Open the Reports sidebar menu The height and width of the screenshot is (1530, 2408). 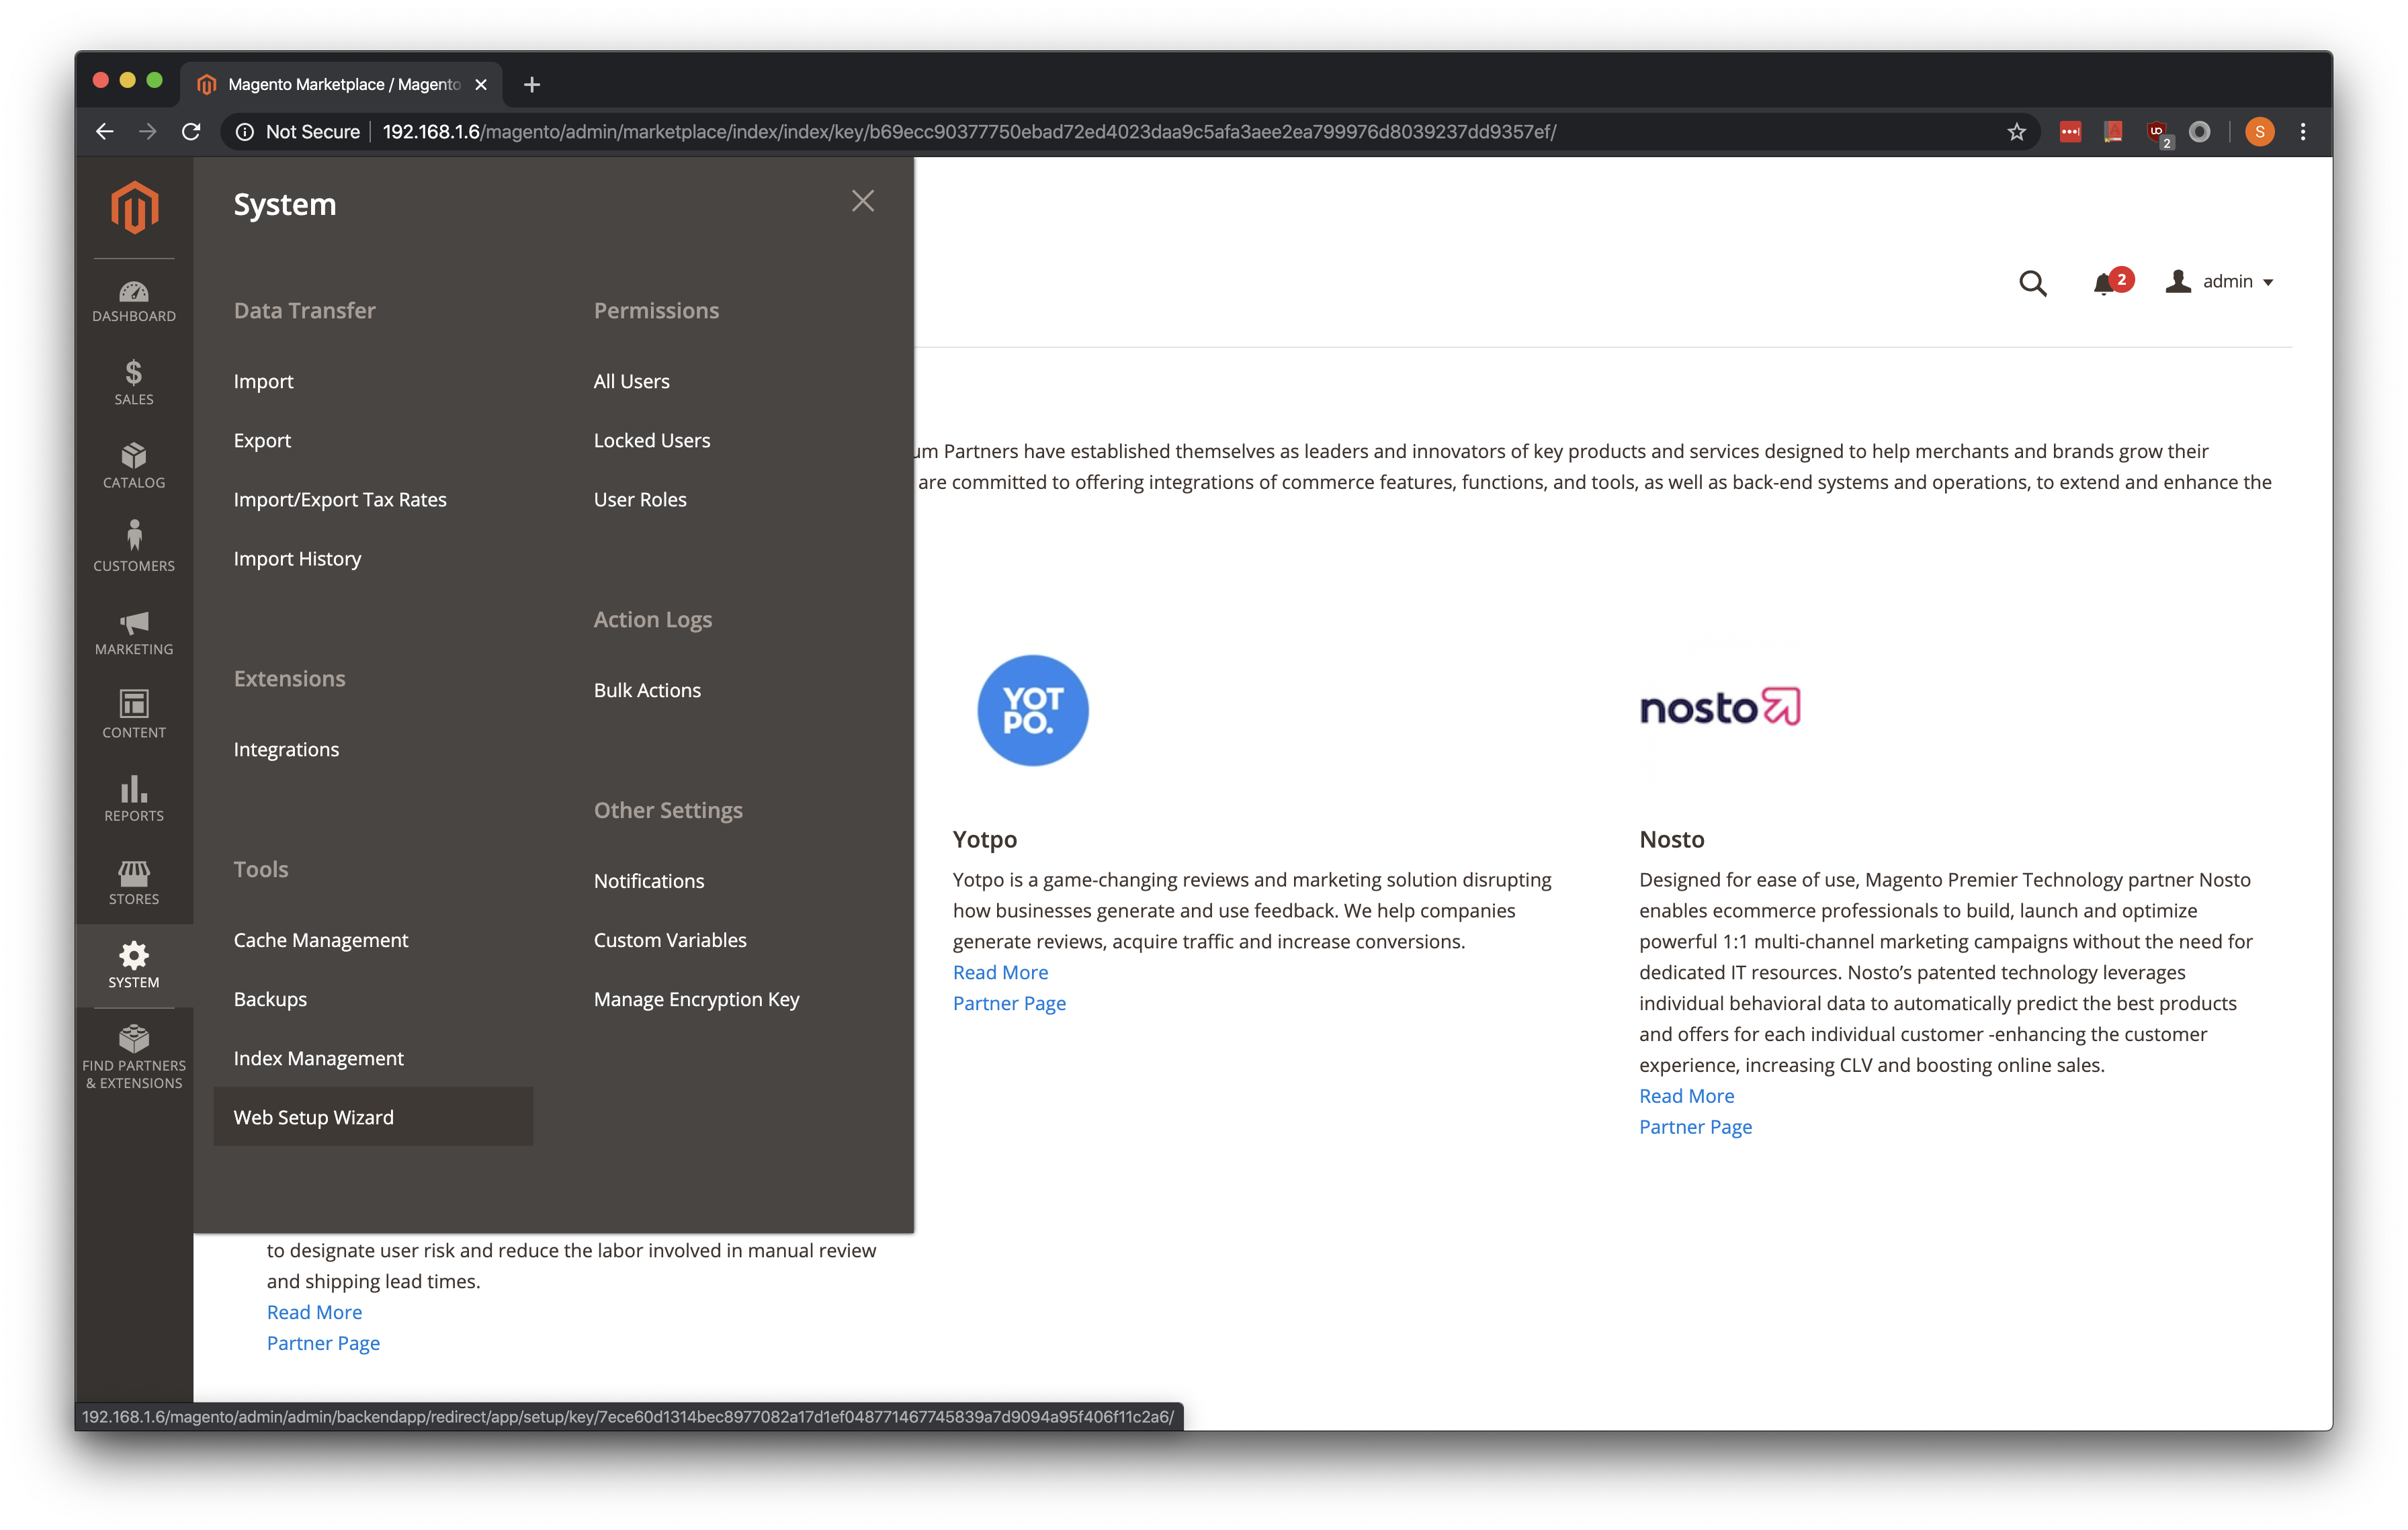coord(134,799)
